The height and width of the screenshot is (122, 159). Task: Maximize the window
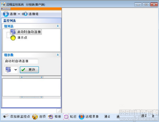[146, 5]
